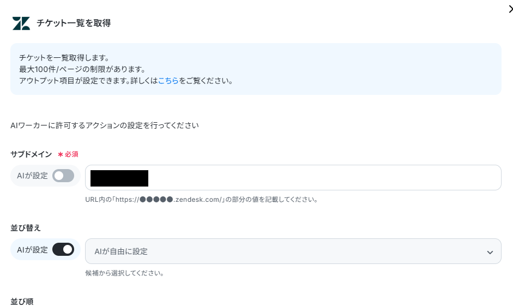Click the AIが設定 text beside サブドメイン
This screenshot has width=513, height=306.
pyautogui.click(x=32, y=176)
